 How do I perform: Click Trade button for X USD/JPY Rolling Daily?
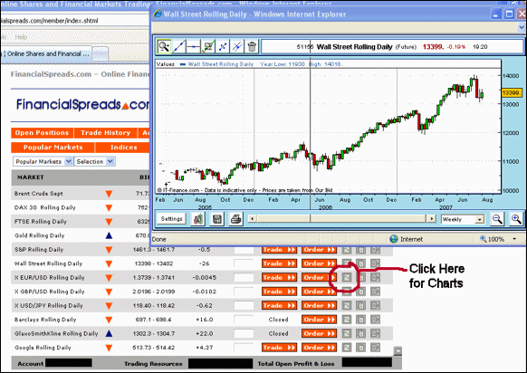(279, 305)
